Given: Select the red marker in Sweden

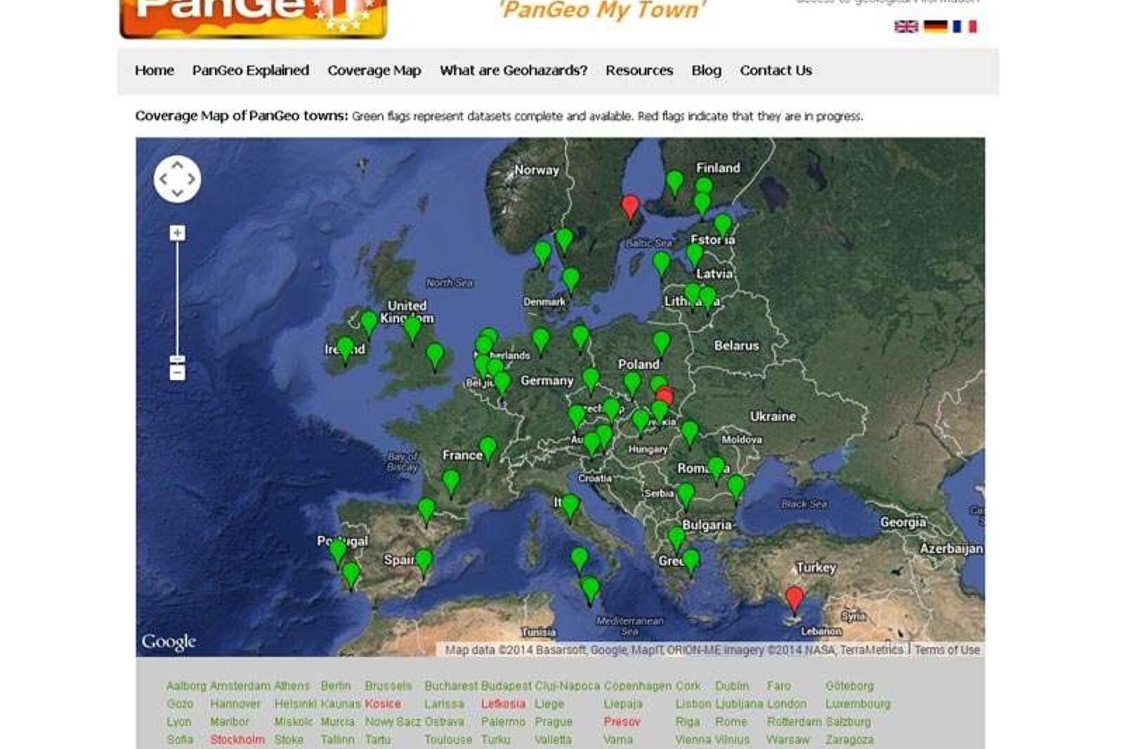Looking at the screenshot, I should pos(630,206).
